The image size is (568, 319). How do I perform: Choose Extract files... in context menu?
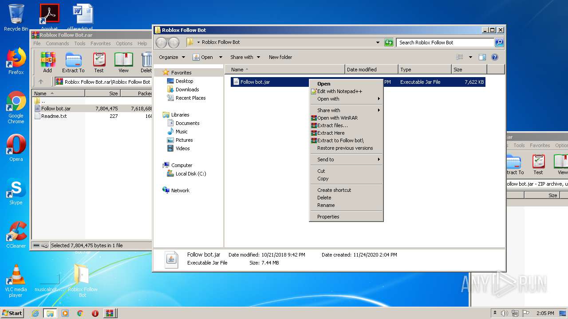346,125
